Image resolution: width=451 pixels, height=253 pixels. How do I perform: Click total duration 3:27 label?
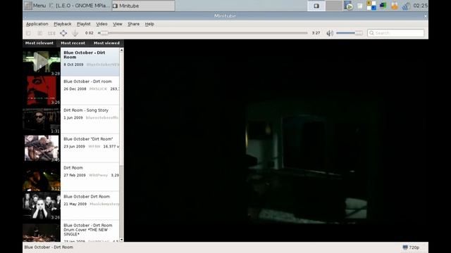coord(316,33)
